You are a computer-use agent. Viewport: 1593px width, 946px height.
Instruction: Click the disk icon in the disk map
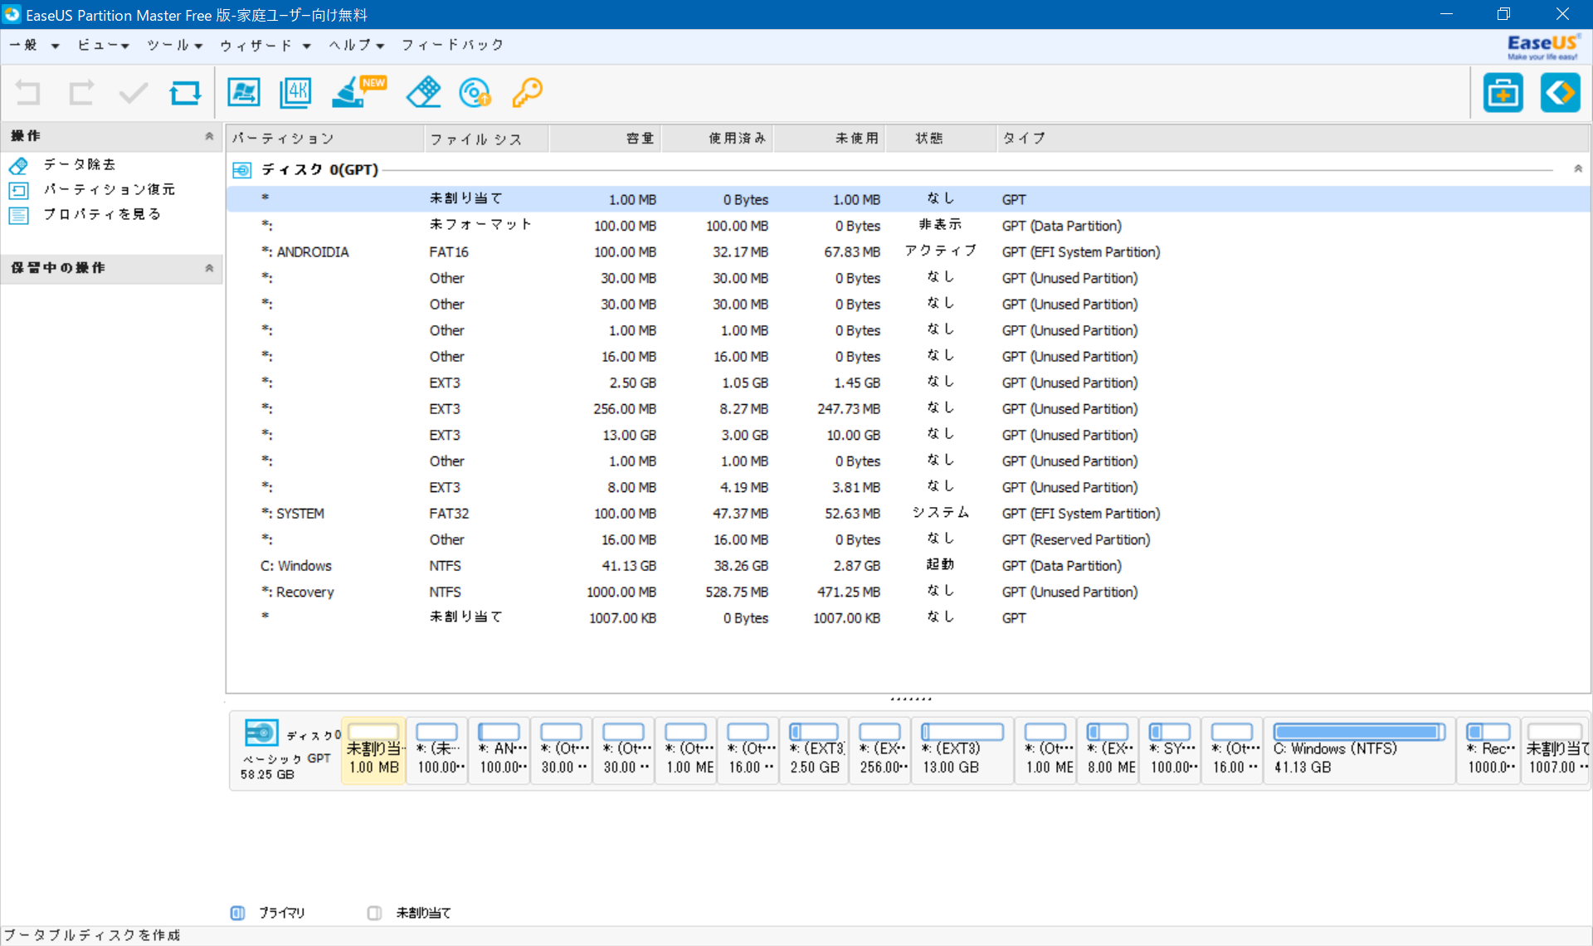coord(261,733)
